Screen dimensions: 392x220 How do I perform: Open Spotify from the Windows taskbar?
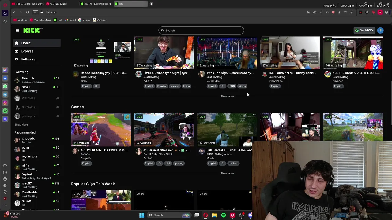224,215
